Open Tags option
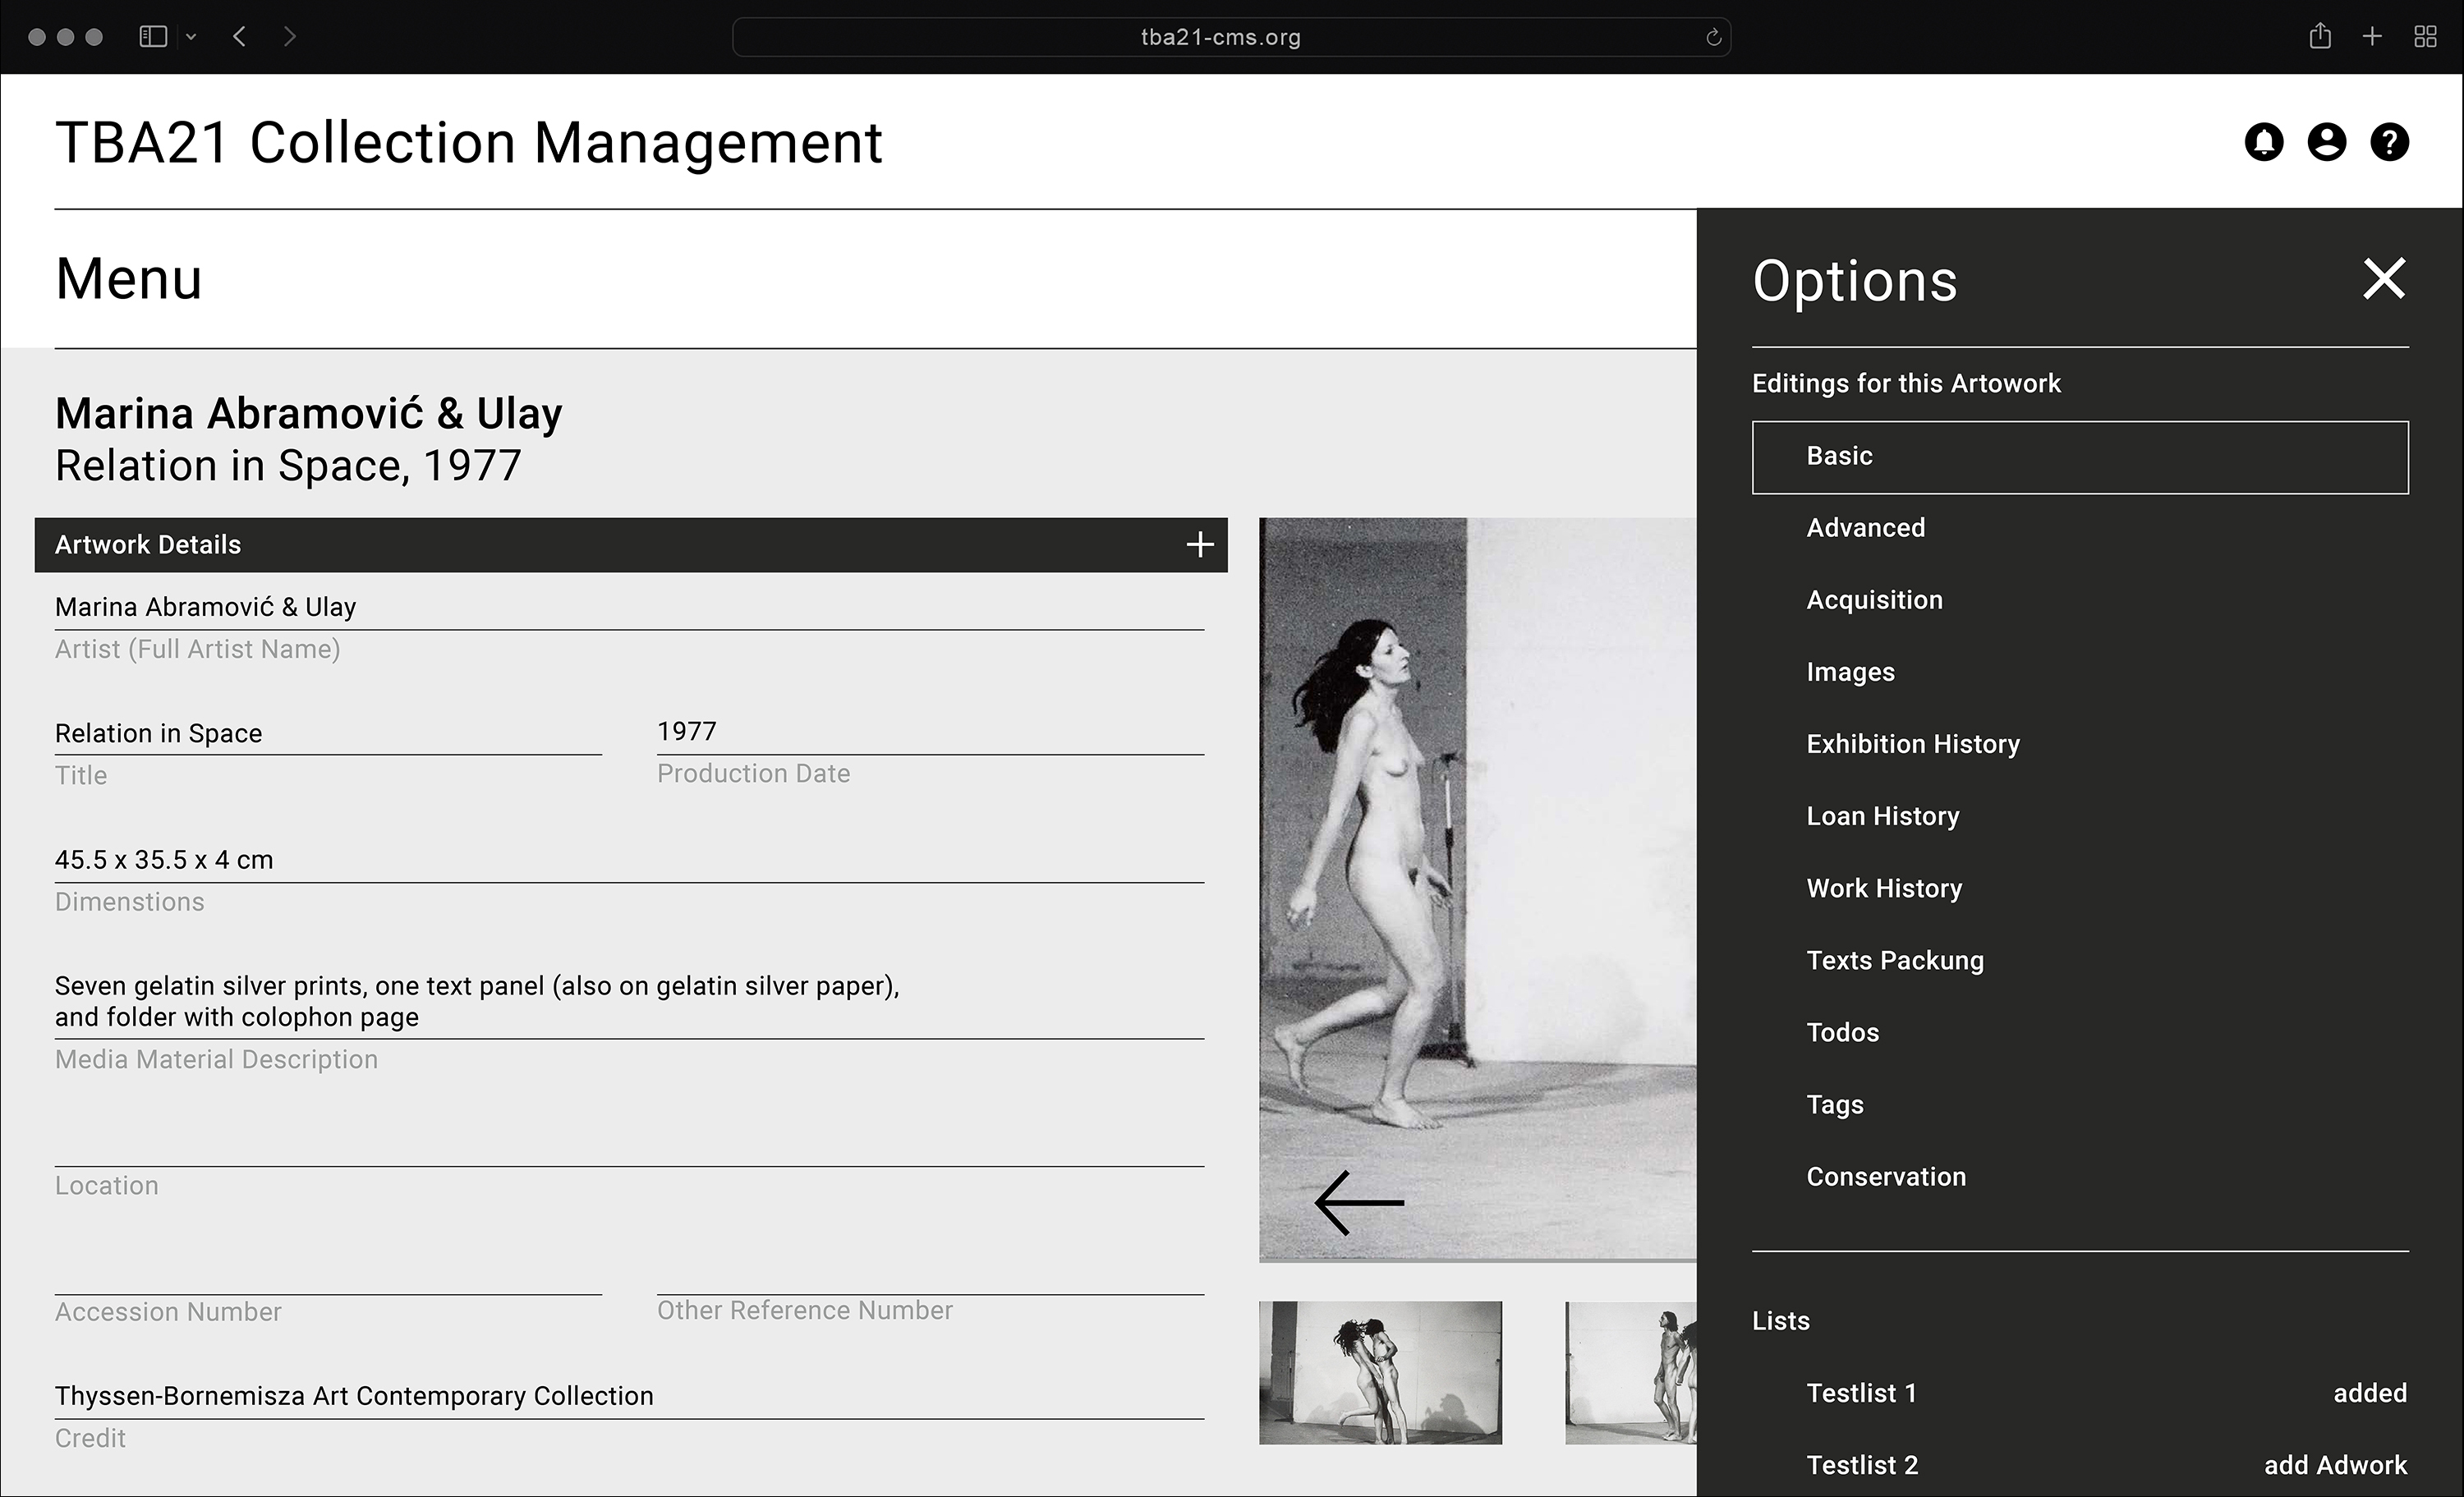 [x=1835, y=1105]
